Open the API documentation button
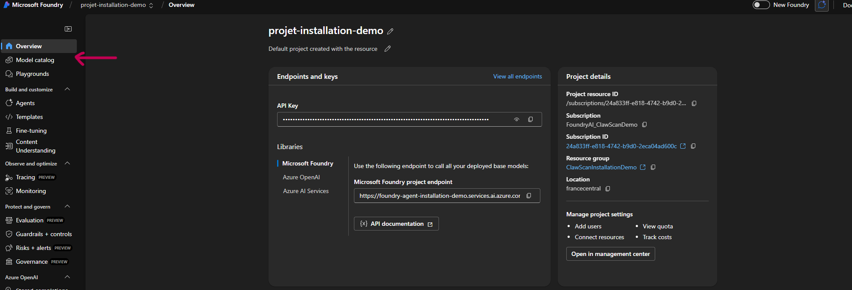This screenshot has height=290, width=852. pos(396,224)
